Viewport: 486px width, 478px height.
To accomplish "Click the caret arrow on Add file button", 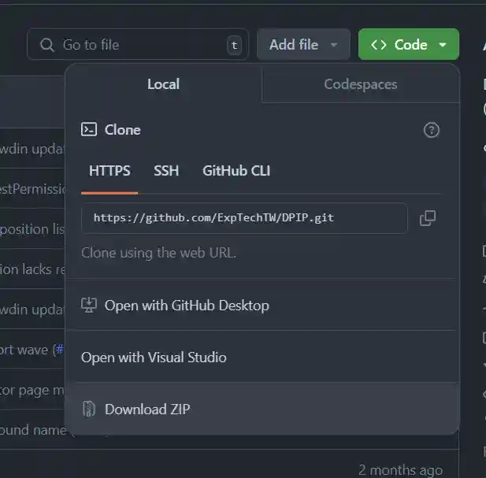I will (x=334, y=45).
